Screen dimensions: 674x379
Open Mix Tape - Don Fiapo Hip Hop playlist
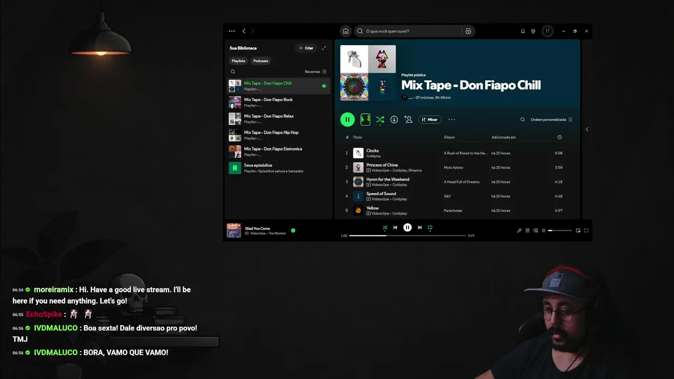click(x=279, y=135)
